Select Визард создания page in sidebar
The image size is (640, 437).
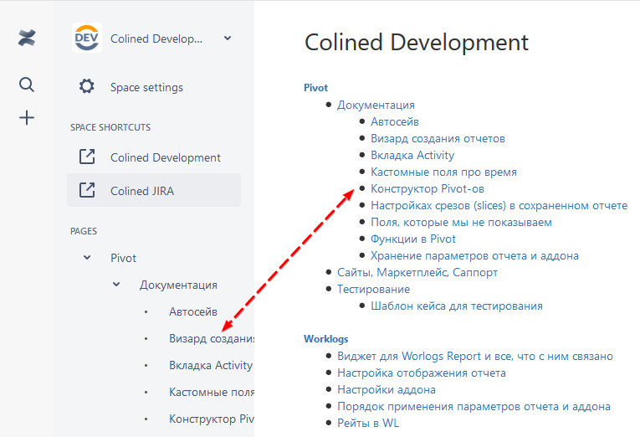tap(212, 338)
